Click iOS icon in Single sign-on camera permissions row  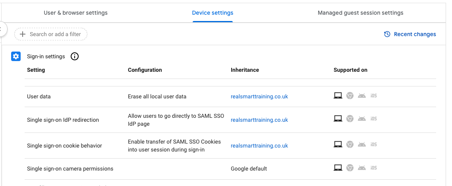[373, 168]
